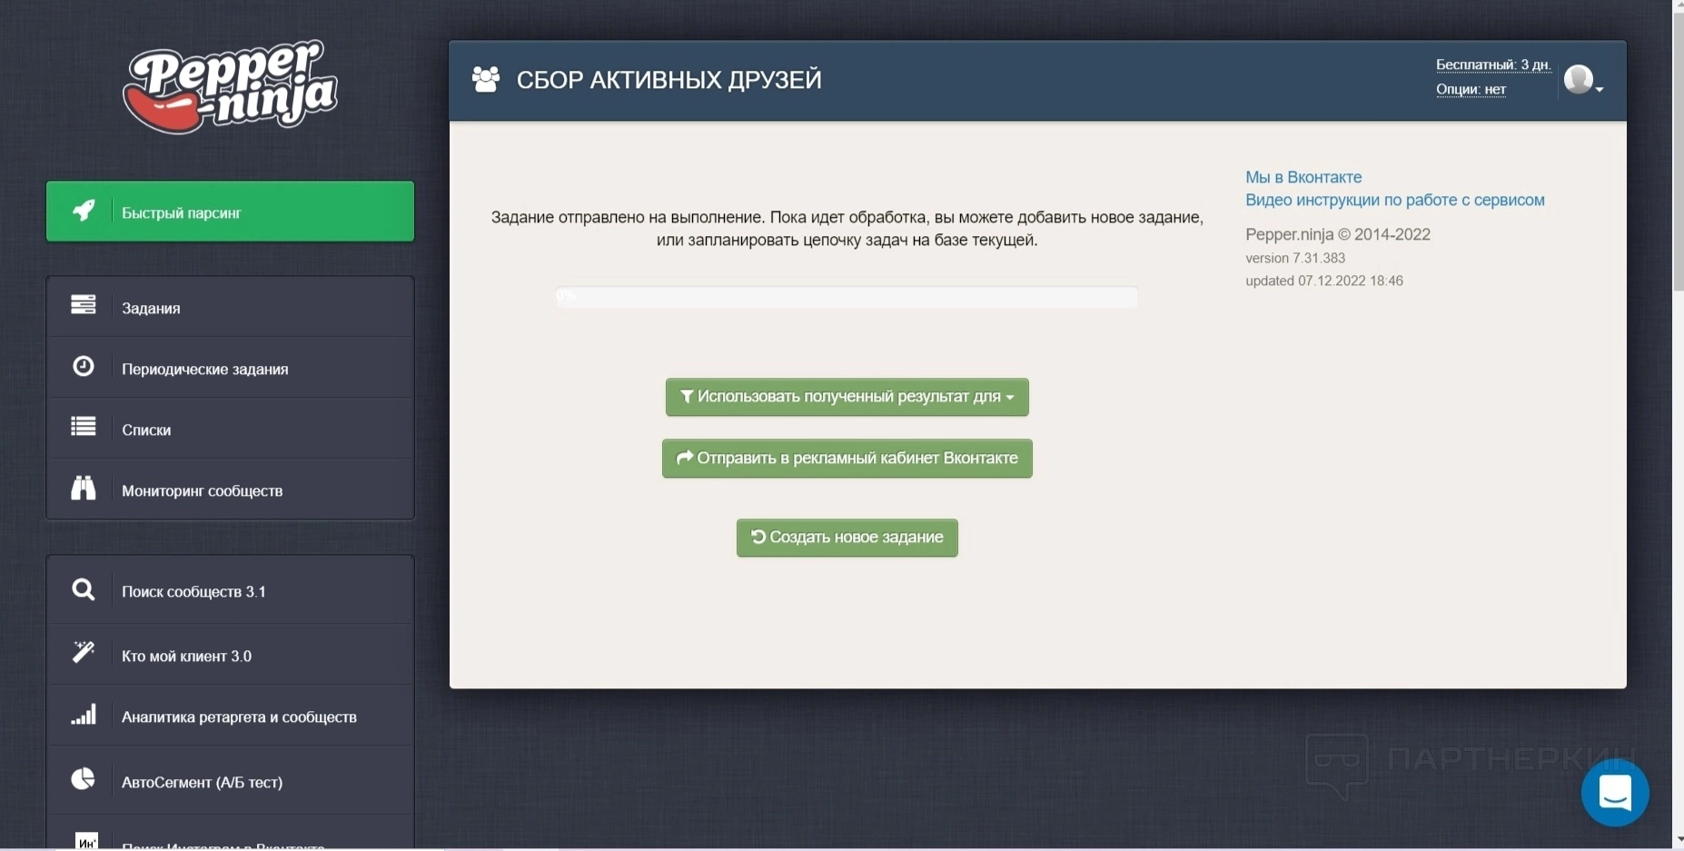
Task: Click the task progress bar
Action: [x=847, y=297]
